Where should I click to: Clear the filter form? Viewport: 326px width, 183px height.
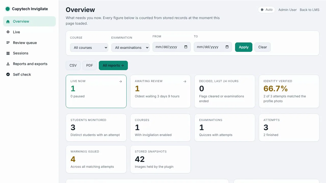(263, 47)
